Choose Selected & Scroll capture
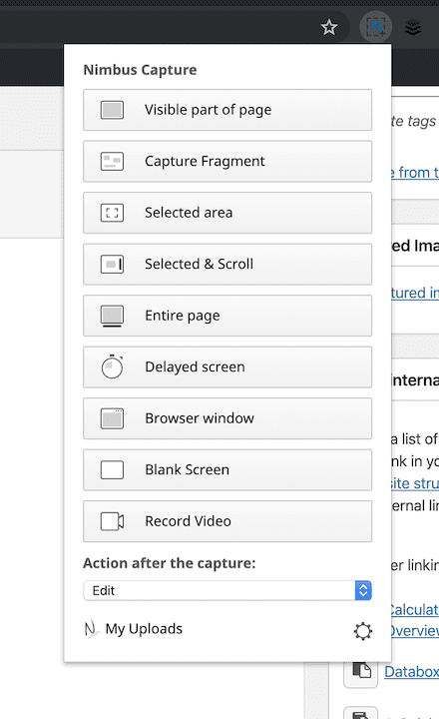Screen dimensions: 439x719 click(227, 264)
